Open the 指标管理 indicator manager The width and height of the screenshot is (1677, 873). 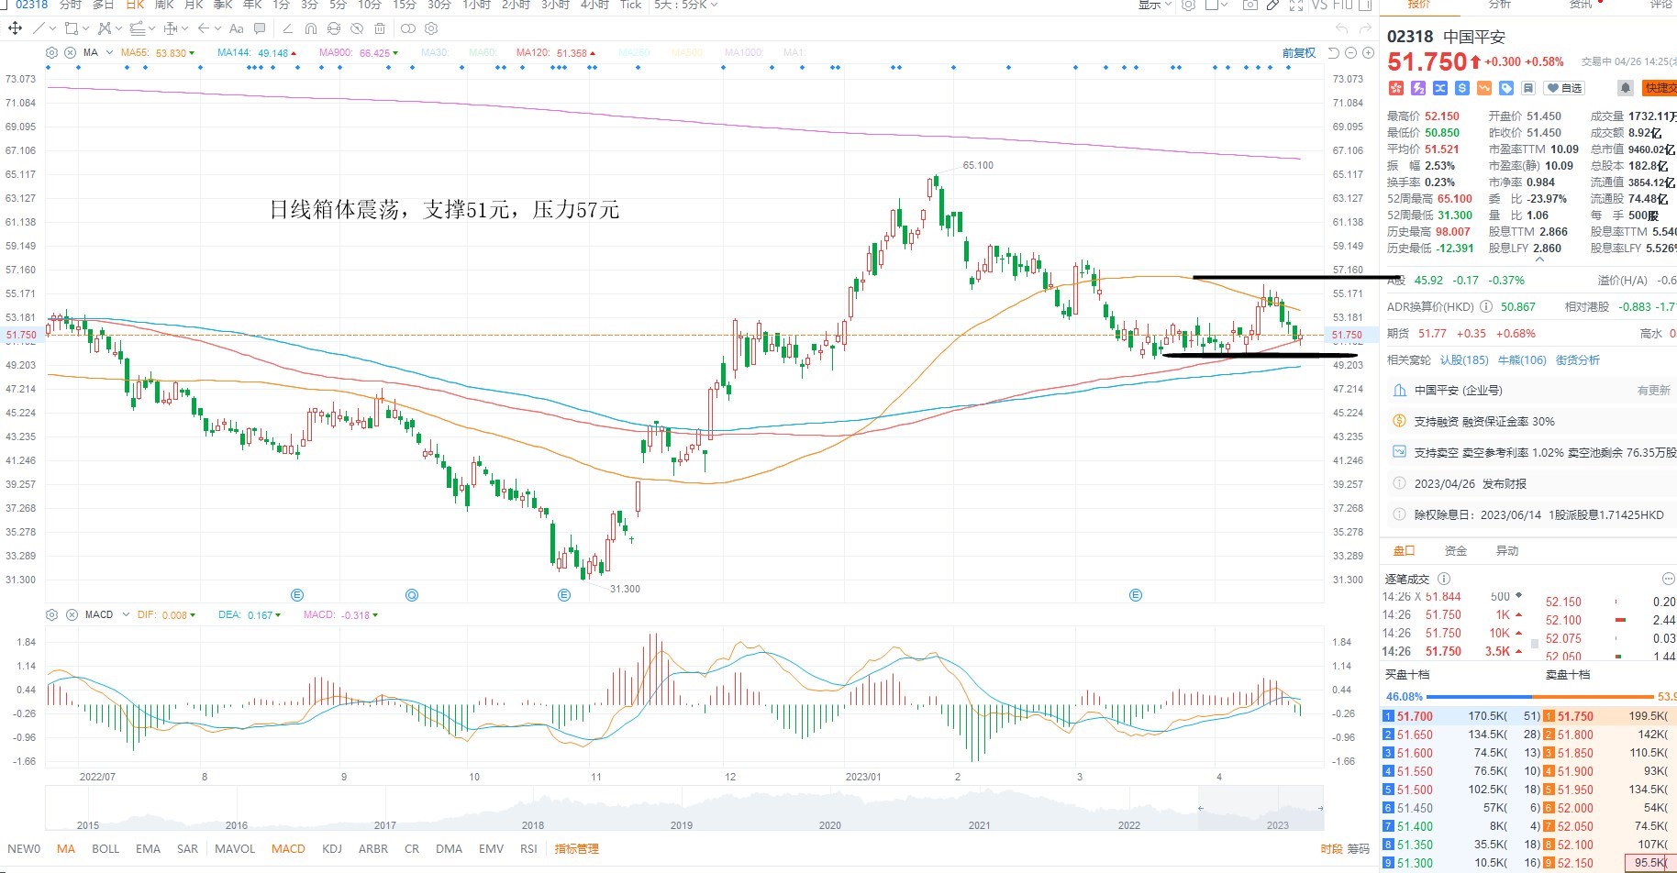(x=576, y=849)
